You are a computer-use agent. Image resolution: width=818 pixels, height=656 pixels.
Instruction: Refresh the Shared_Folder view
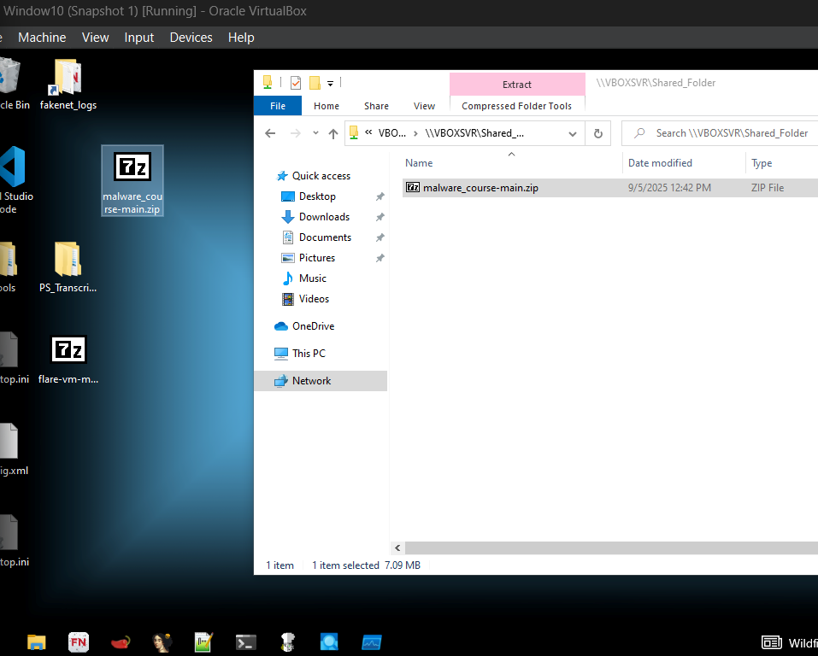(x=598, y=133)
